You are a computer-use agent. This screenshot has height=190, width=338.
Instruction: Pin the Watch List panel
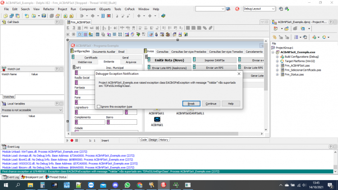[57, 69]
